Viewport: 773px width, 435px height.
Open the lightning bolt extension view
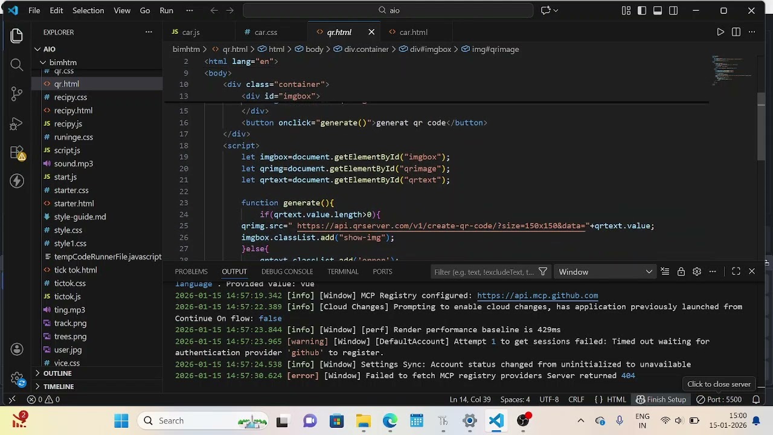coord(17,181)
